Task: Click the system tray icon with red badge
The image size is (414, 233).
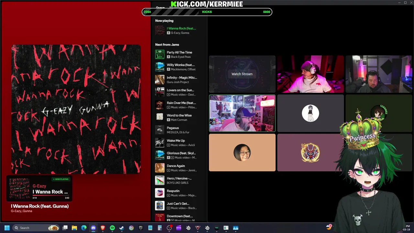Action: point(329,227)
